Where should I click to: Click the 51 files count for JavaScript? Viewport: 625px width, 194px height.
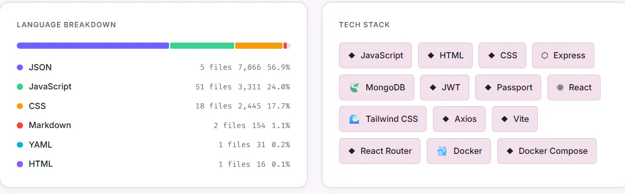[x=214, y=87]
